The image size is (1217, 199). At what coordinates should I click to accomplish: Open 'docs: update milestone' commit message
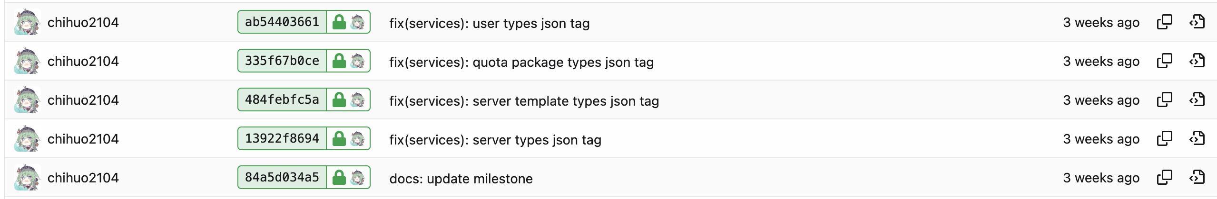[461, 179]
